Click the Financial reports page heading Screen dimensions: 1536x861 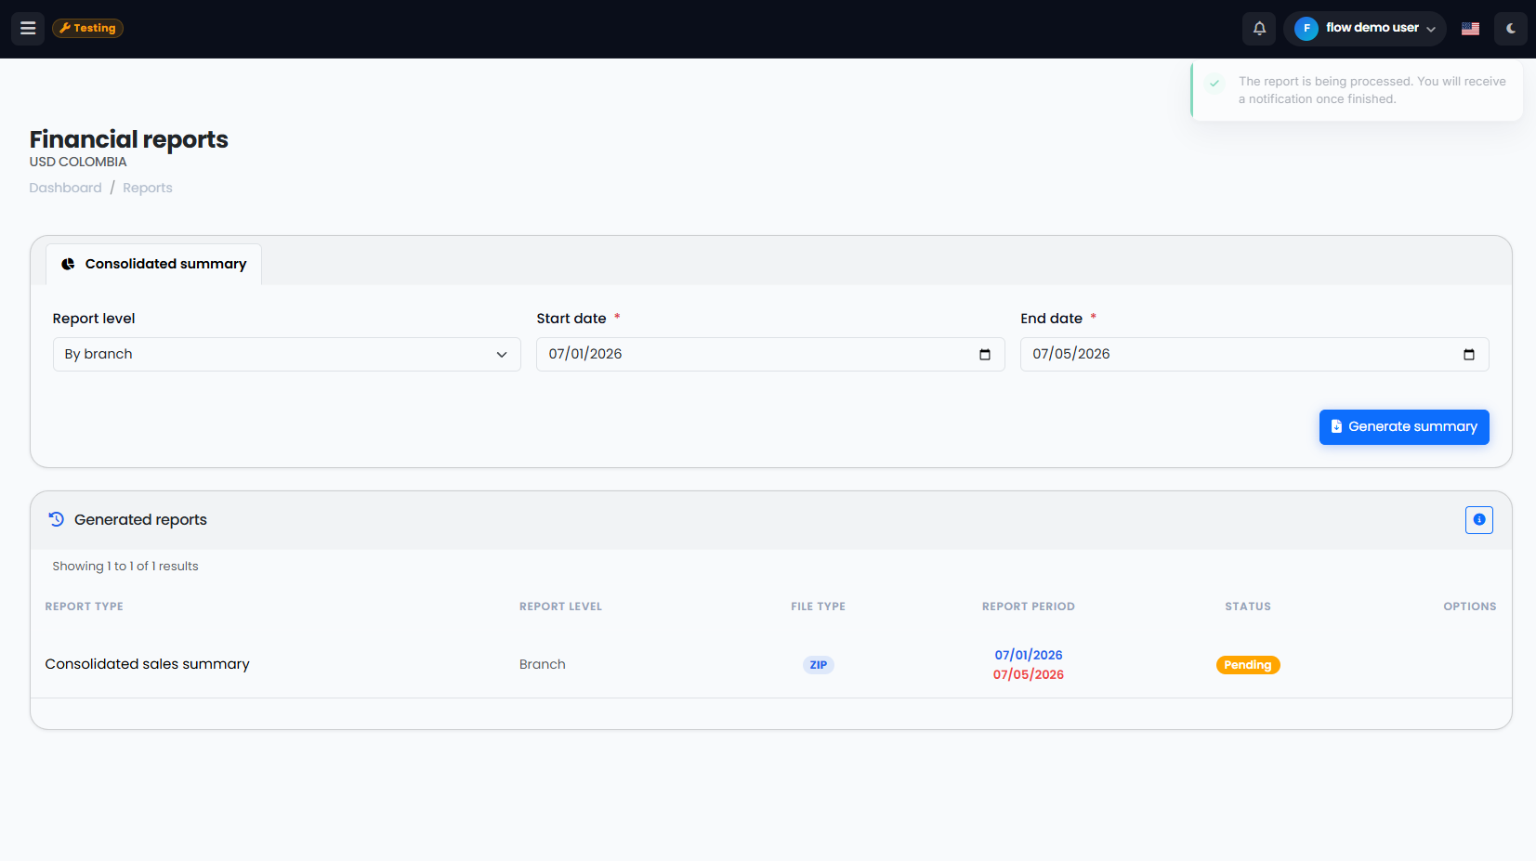click(x=129, y=139)
